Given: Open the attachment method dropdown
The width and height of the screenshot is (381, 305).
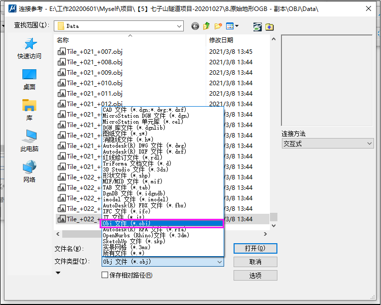Looking at the screenshot, I should pos(327,144).
